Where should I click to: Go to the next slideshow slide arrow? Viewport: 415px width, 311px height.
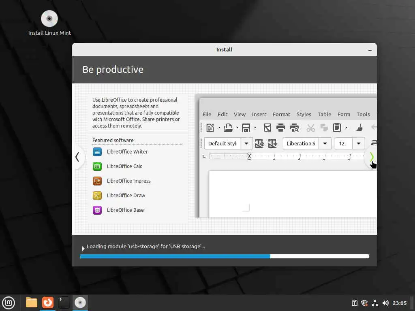point(372,157)
